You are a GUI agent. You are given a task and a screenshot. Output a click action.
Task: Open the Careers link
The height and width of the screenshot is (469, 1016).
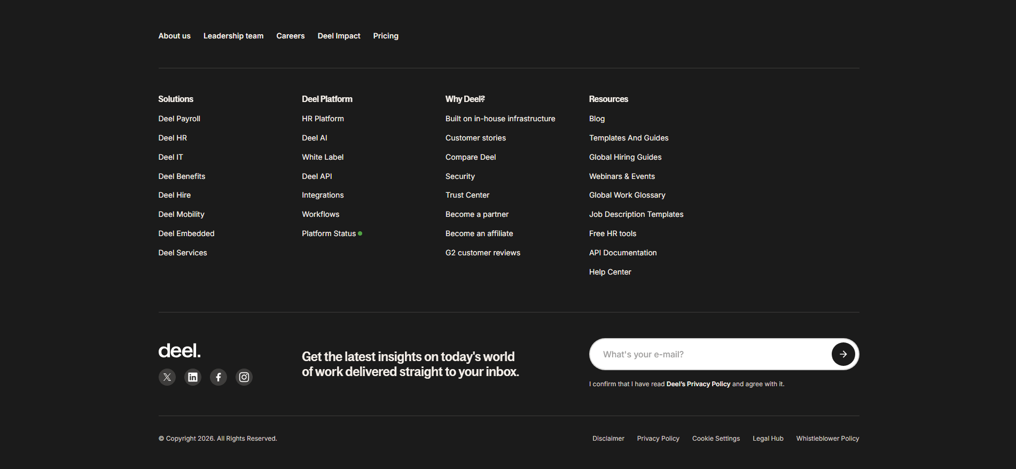pos(291,36)
